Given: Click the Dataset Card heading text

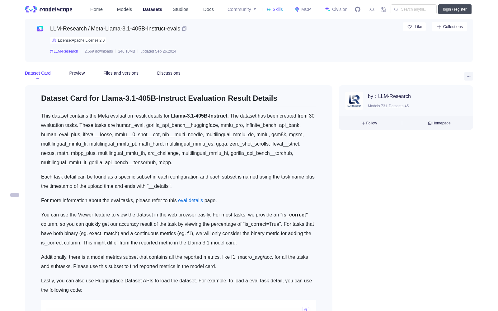Looking at the screenshot, I should (159, 98).
